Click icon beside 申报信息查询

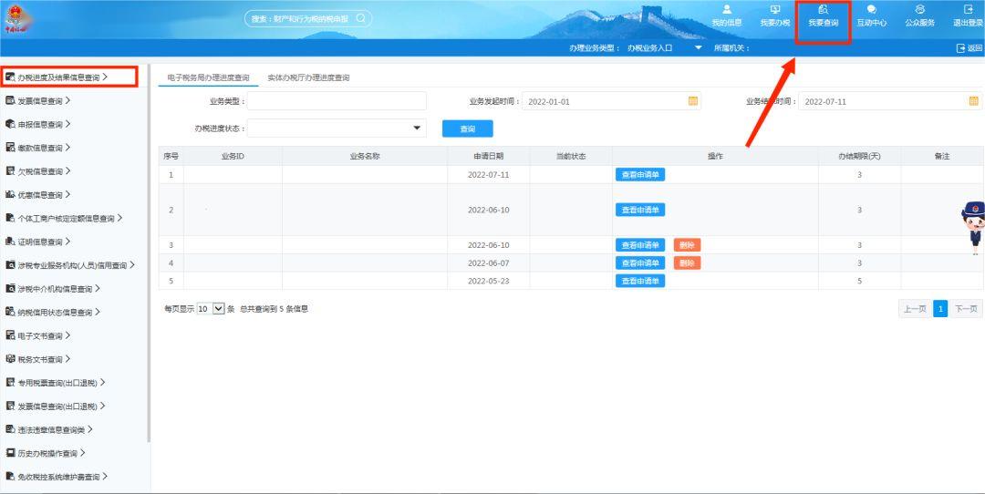(x=10, y=124)
